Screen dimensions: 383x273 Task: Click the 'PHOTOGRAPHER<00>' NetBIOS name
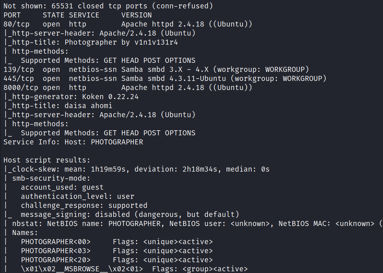[56, 242]
